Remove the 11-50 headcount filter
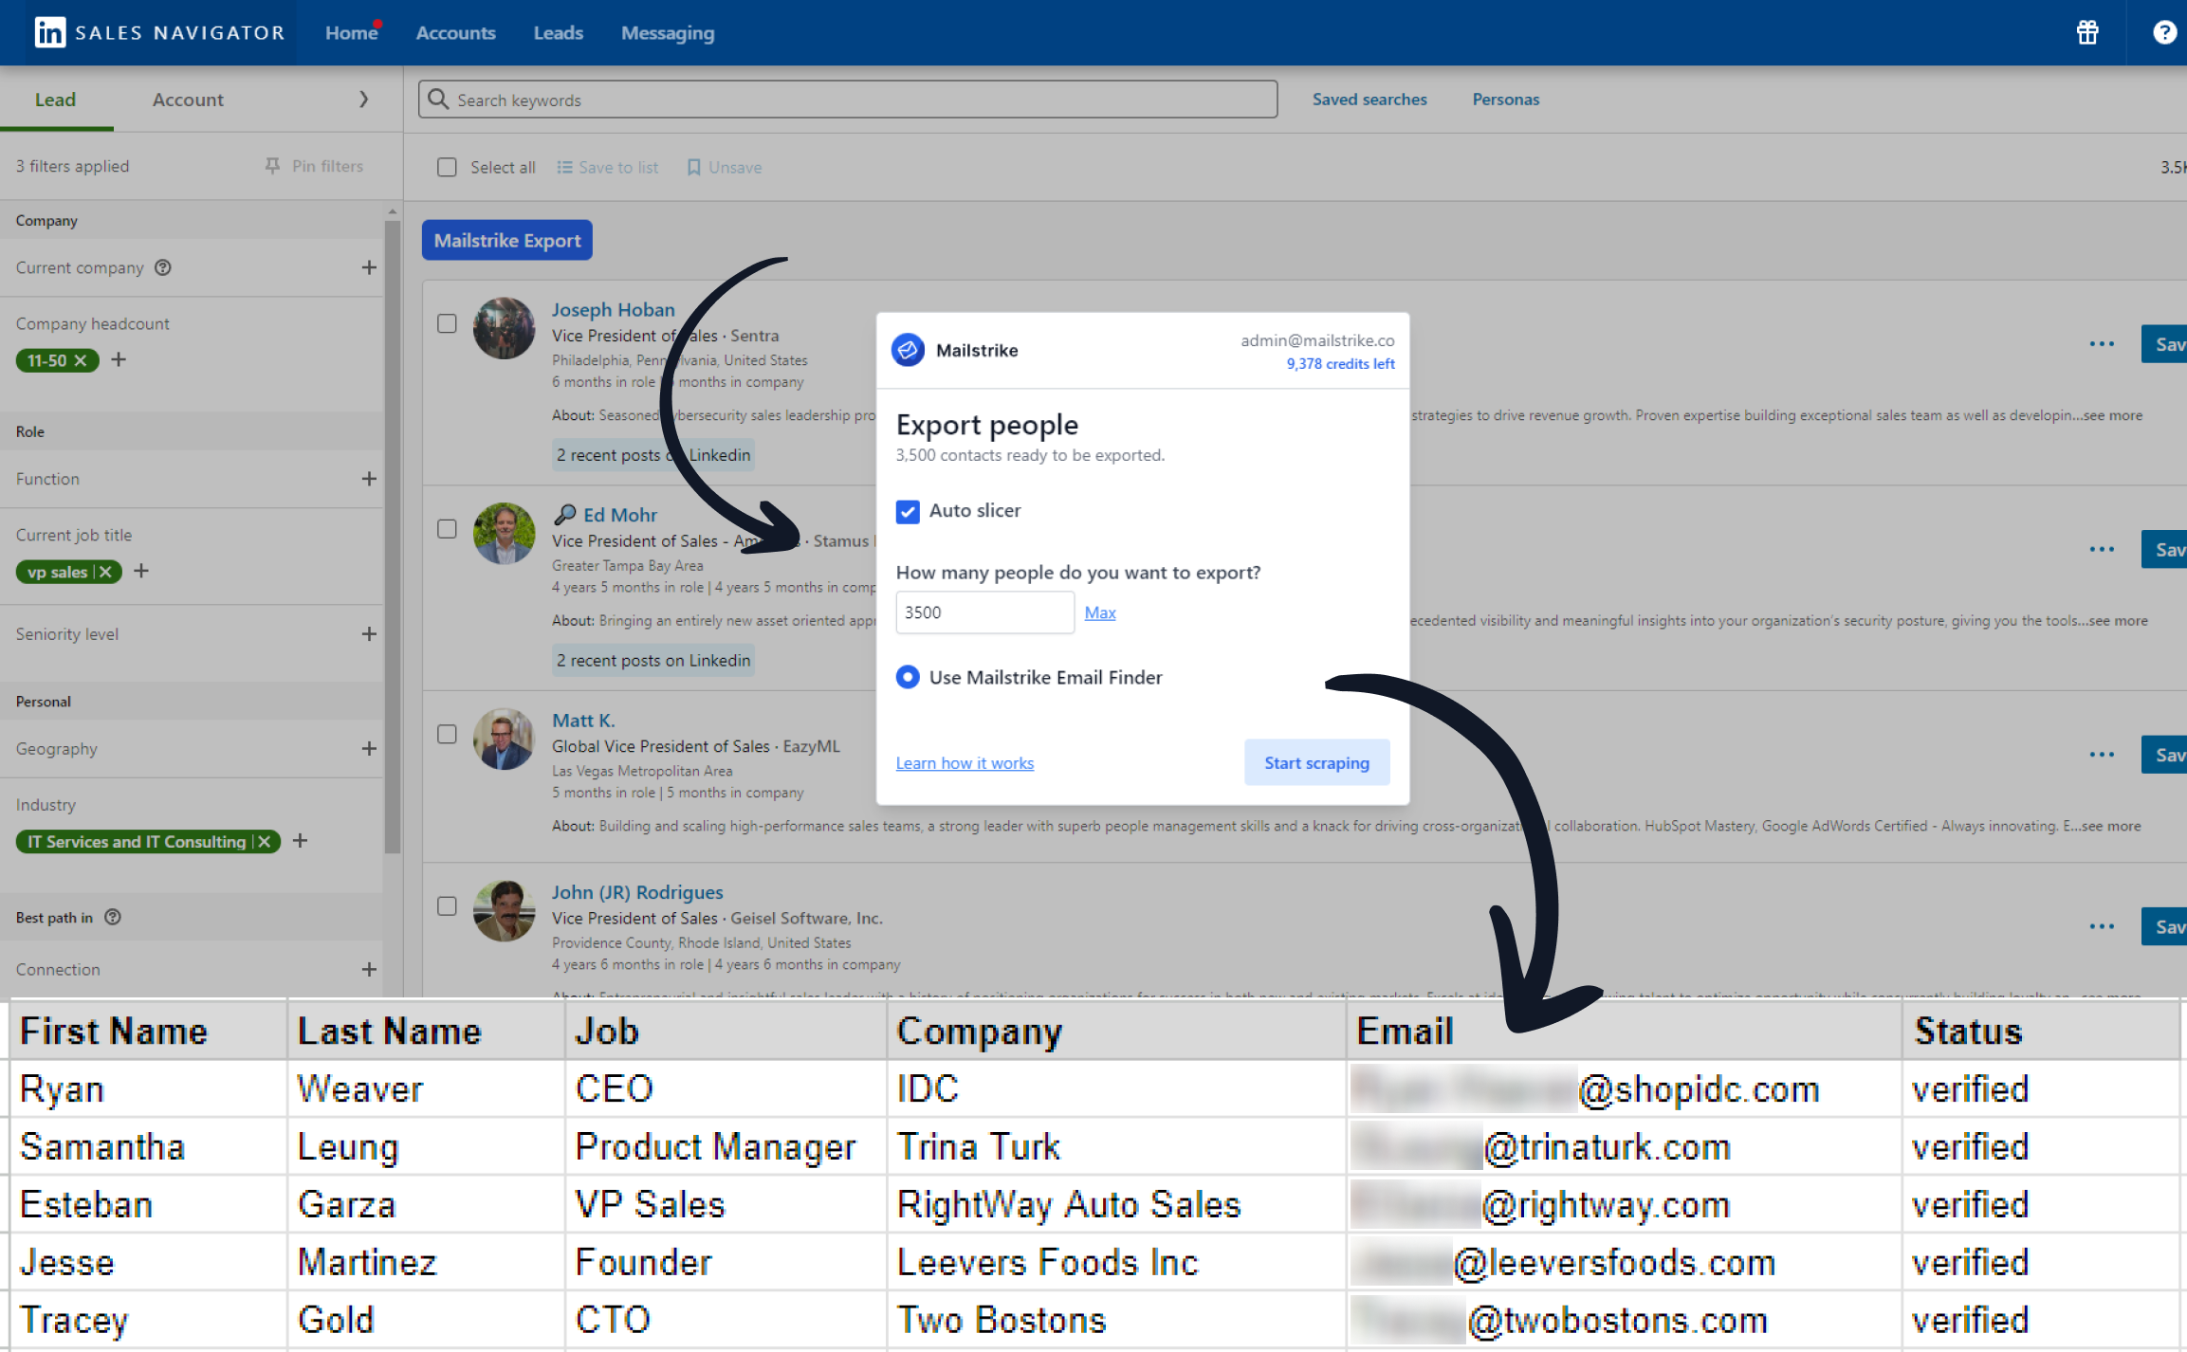 click(81, 360)
